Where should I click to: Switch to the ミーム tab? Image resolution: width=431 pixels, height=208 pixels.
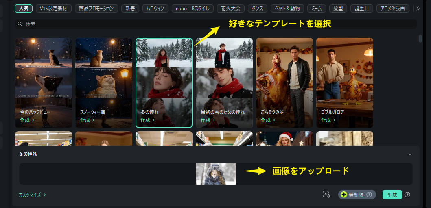point(317,9)
